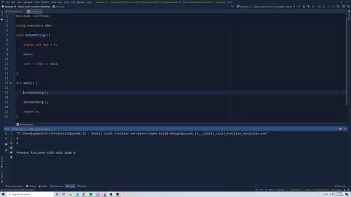Click the 'return 0;' line
This screenshot has width=351, height=197.
pos(31,112)
